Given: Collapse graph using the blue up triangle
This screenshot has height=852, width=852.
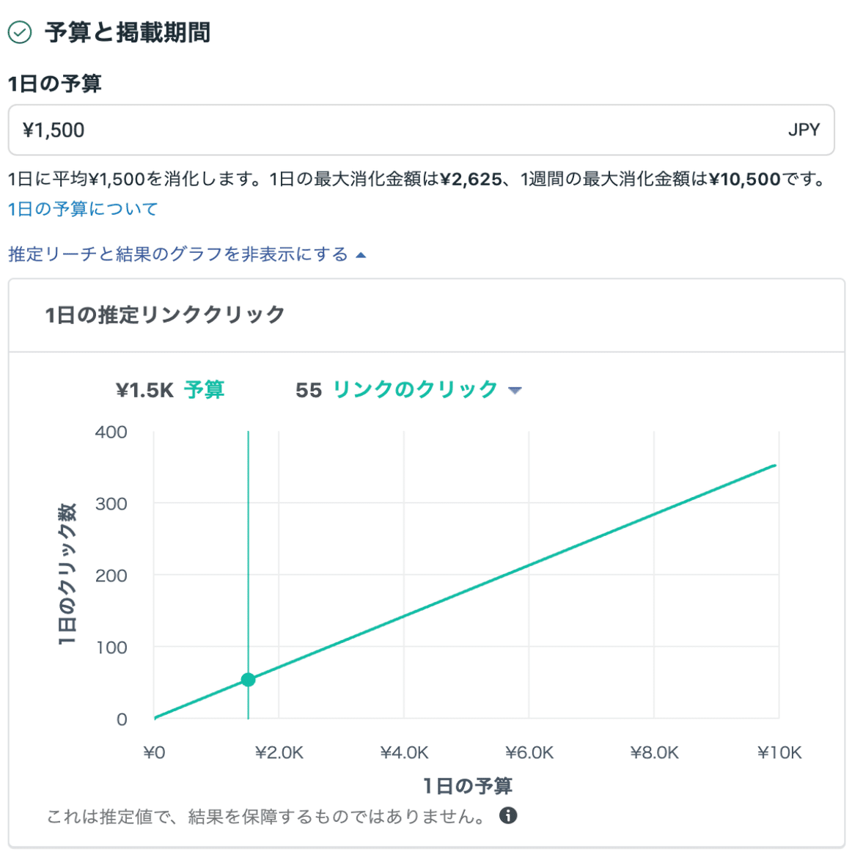Looking at the screenshot, I should (361, 255).
